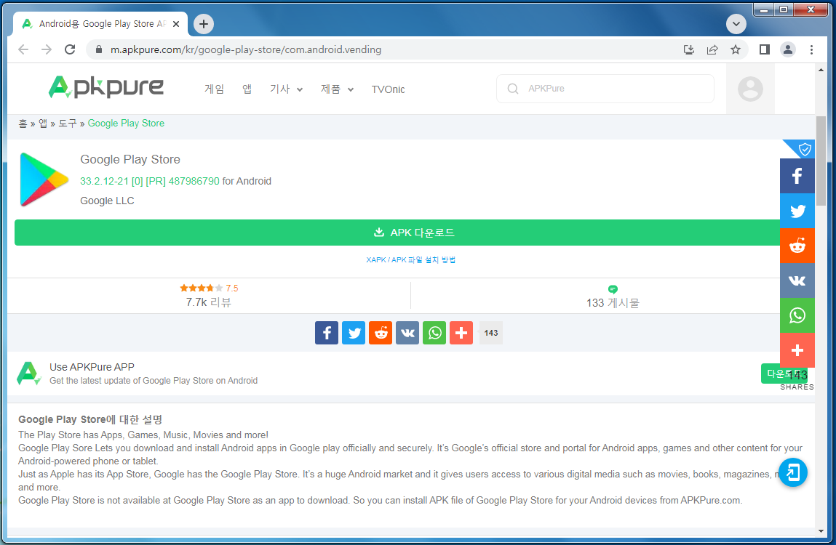836x545 pixels.
Task: Open the TVOnic menu item
Action: 388,89
